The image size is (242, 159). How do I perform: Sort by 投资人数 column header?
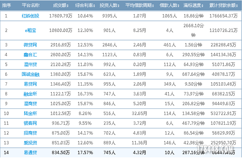point(109,6)
